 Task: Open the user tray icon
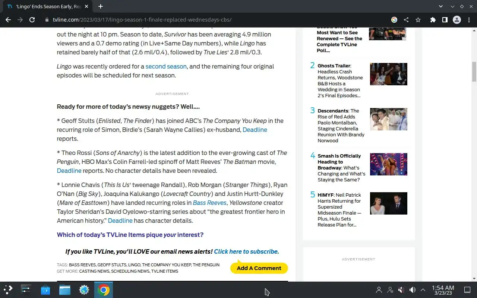(379, 289)
